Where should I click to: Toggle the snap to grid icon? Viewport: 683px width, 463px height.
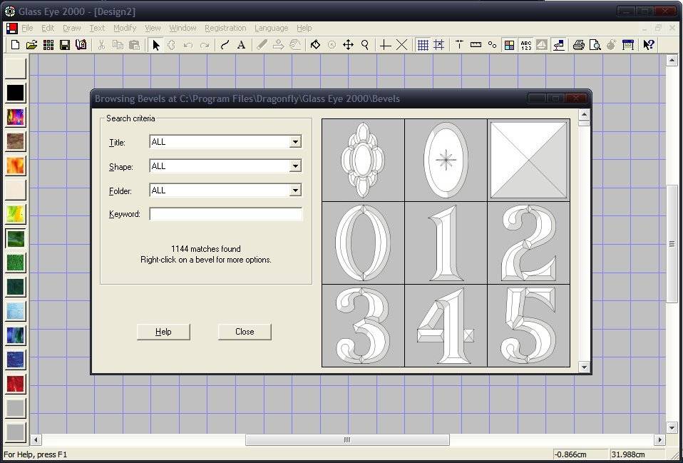[x=439, y=44]
